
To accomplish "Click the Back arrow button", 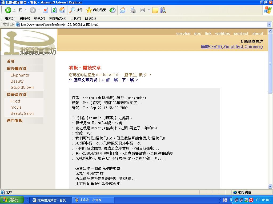I will [8, 10].
